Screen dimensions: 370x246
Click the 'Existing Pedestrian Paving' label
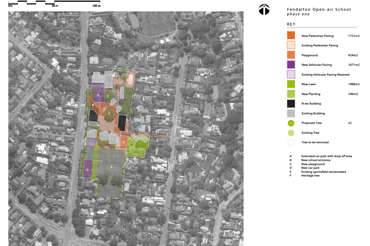pyautogui.click(x=320, y=46)
